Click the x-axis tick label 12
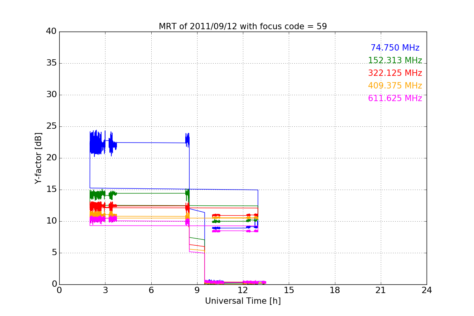 pos(243,290)
